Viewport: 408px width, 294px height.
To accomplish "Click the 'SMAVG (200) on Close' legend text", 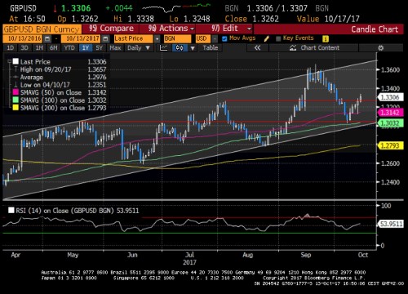I will click(52, 108).
